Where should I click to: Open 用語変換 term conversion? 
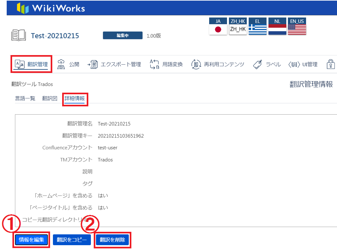[x=166, y=64]
